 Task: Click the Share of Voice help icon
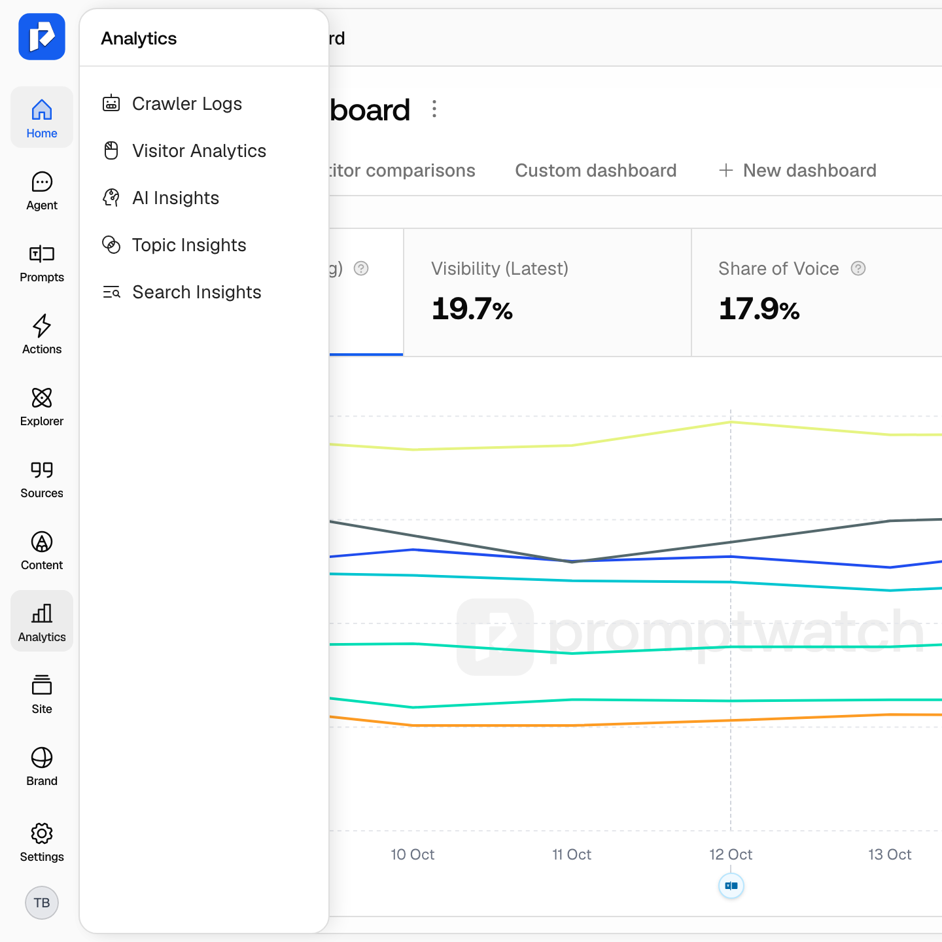tap(858, 268)
